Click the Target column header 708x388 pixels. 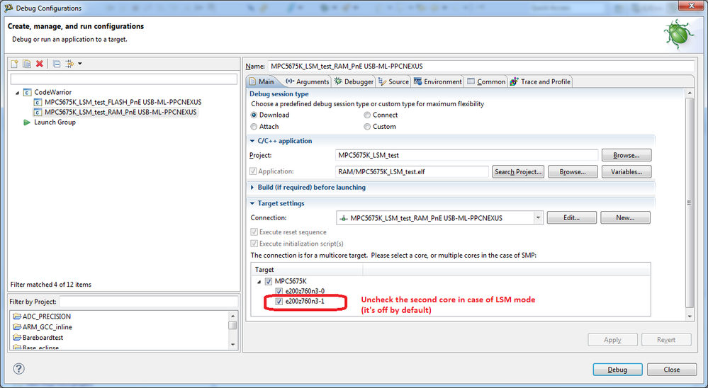pyautogui.click(x=307, y=269)
